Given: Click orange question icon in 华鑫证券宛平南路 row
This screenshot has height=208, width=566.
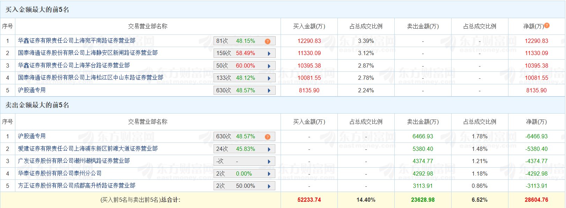Looking at the screenshot, I should pyautogui.click(x=268, y=41).
